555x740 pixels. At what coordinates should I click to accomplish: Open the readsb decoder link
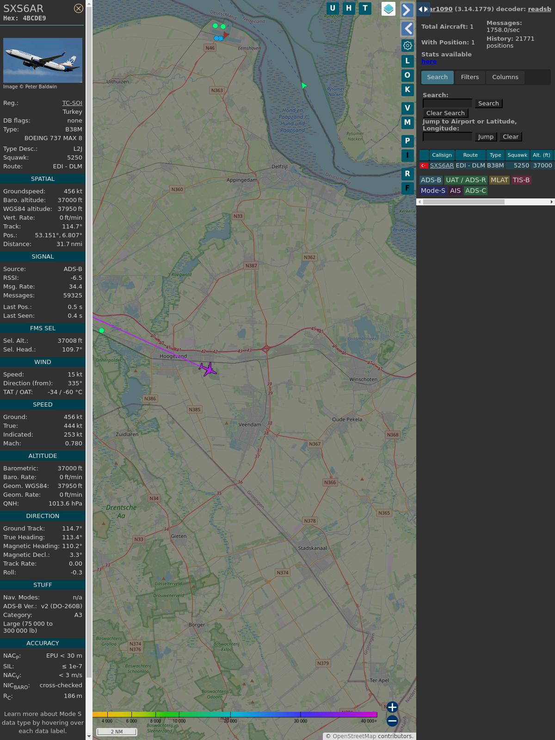(540, 9)
